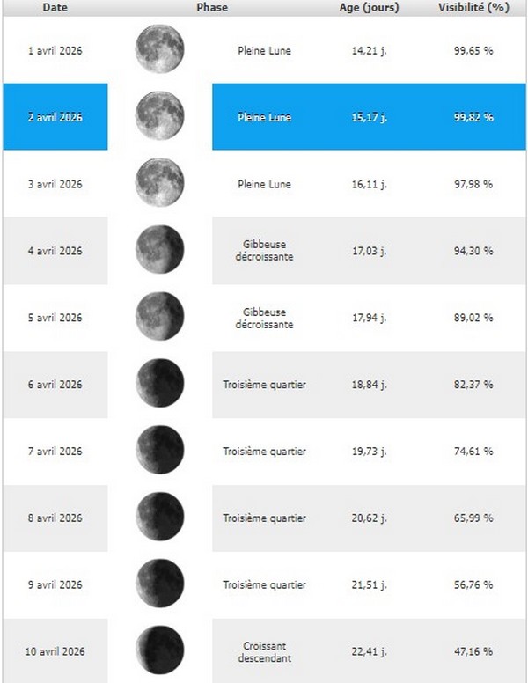The height and width of the screenshot is (683, 528).
Task: Click the moon icon for 1 avril 2026
Action: [x=159, y=50]
